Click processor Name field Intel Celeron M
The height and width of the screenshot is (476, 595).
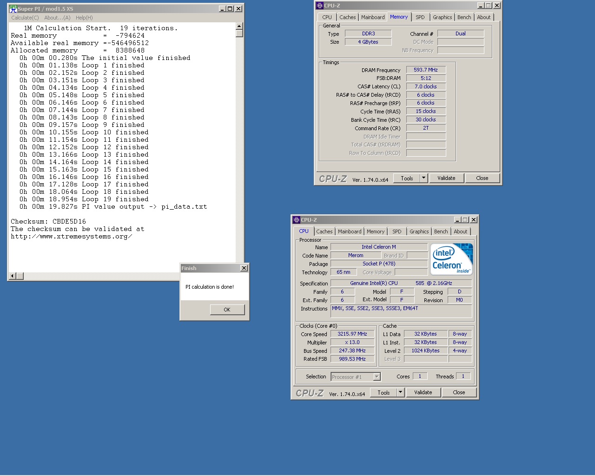(379, 247)
